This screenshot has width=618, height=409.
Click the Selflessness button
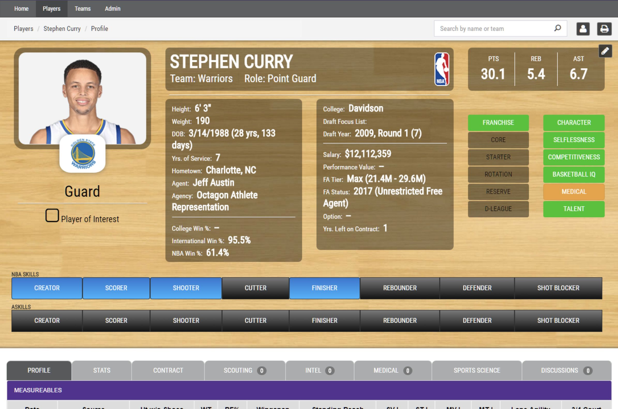[574, 140]
